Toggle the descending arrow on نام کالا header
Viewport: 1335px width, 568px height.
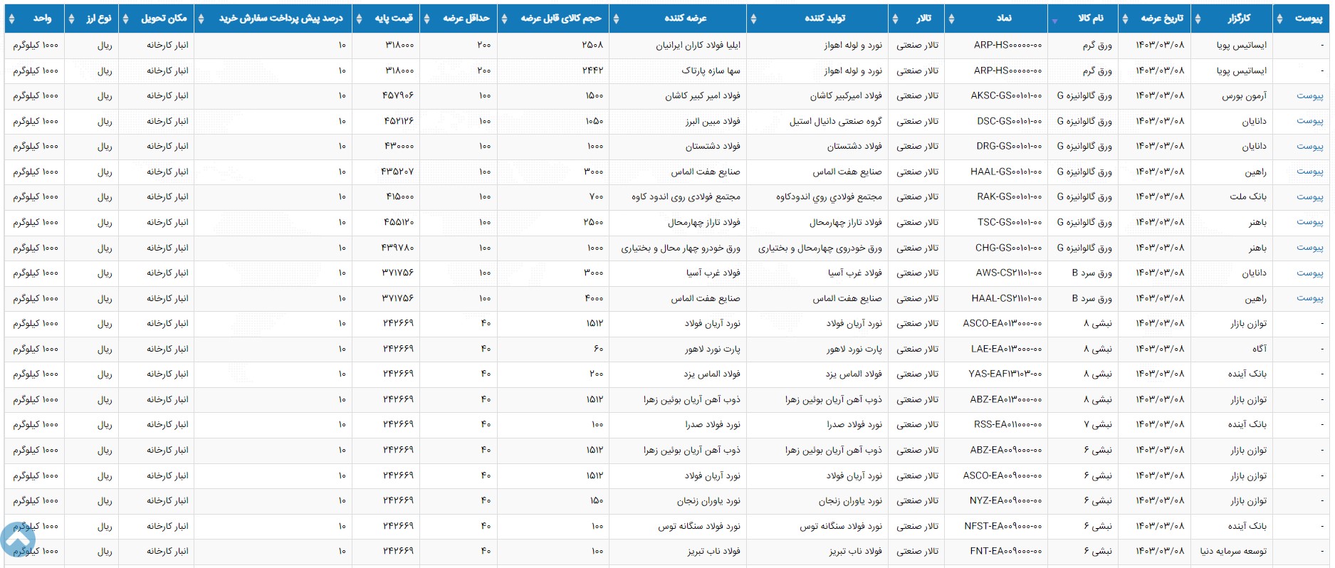(1054, 21)
